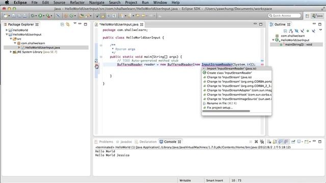Click the New Java Package toolbar icon

66,16
